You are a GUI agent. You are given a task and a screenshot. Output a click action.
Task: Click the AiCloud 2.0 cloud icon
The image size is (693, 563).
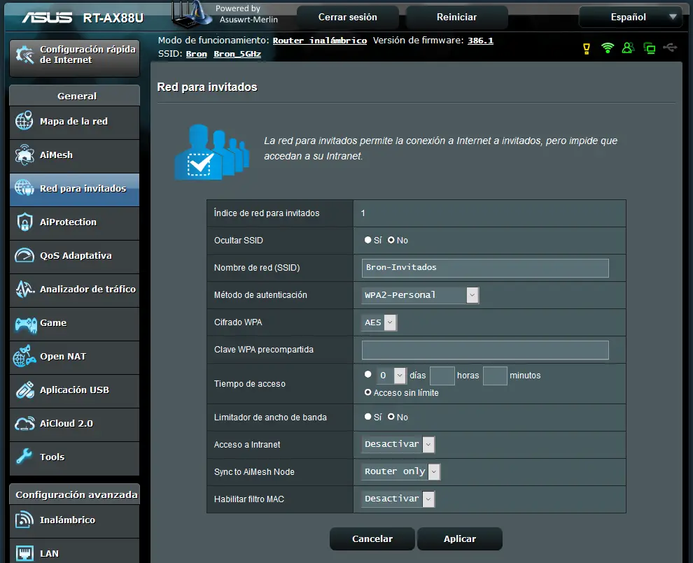tap(24, 423)
